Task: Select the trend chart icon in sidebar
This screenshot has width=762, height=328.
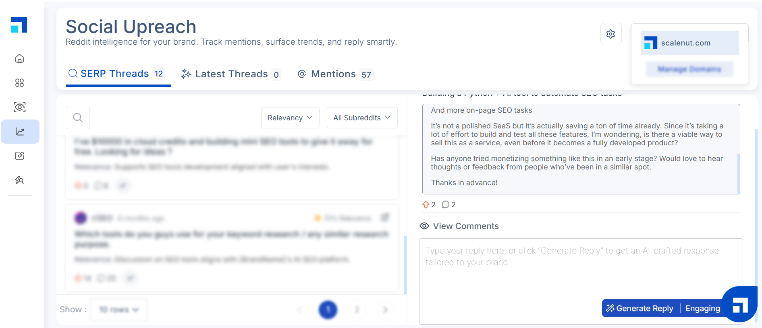Action: tap(20, 132)
